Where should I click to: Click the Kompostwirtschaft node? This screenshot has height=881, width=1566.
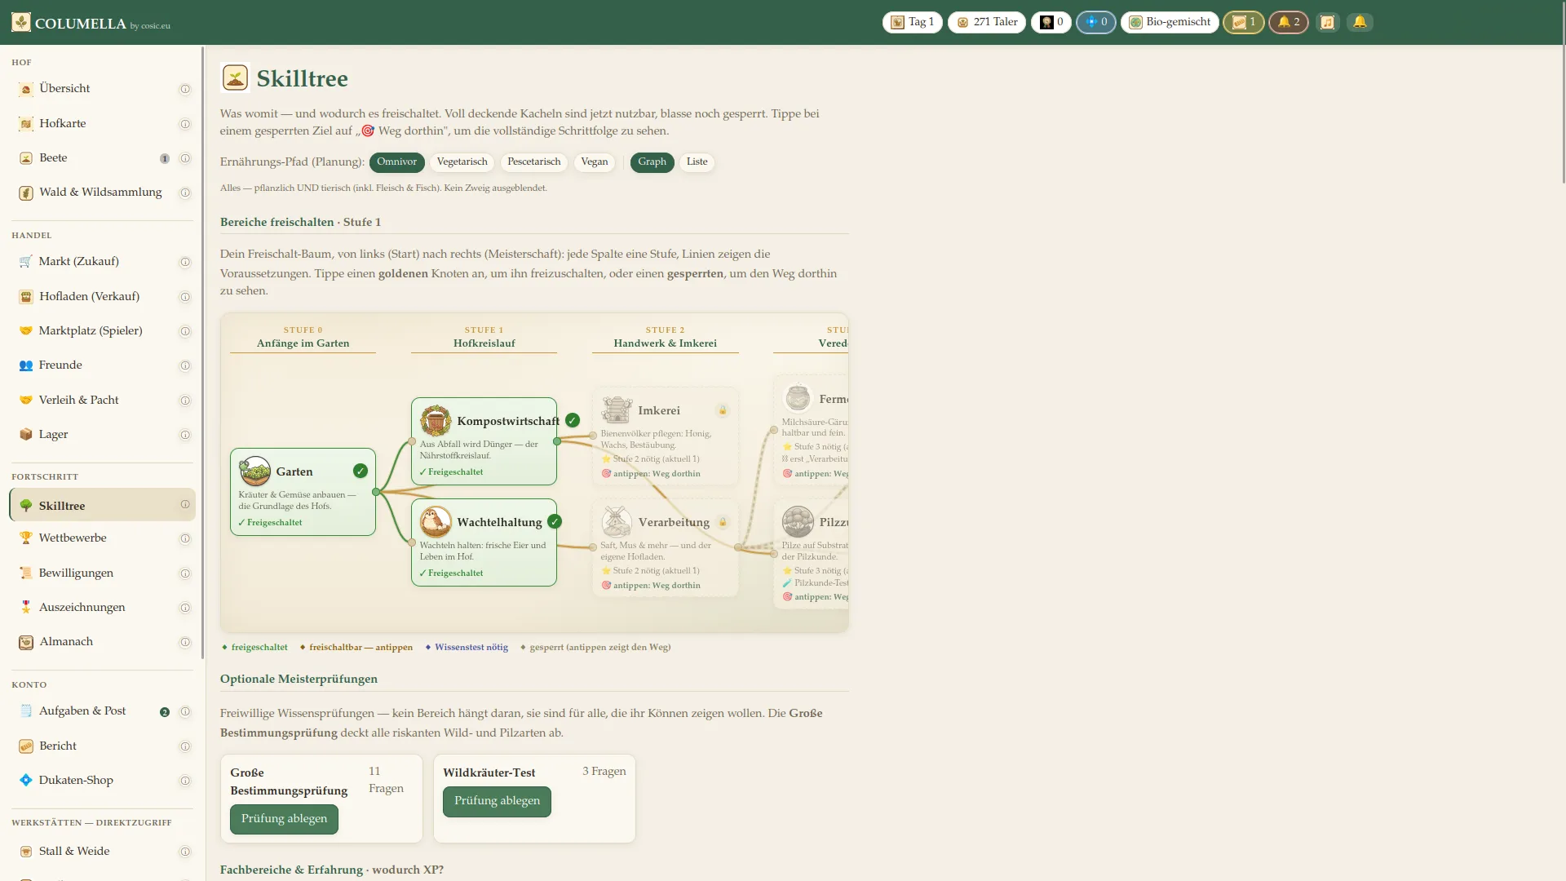(484, 441)
